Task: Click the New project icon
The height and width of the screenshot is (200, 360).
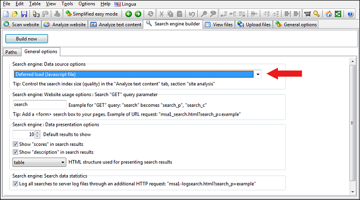Action: coord(6,14)
